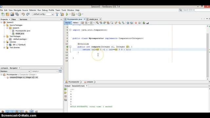
Task: Close the Output - Session5 (run) tab
Action: click(87, 86)
